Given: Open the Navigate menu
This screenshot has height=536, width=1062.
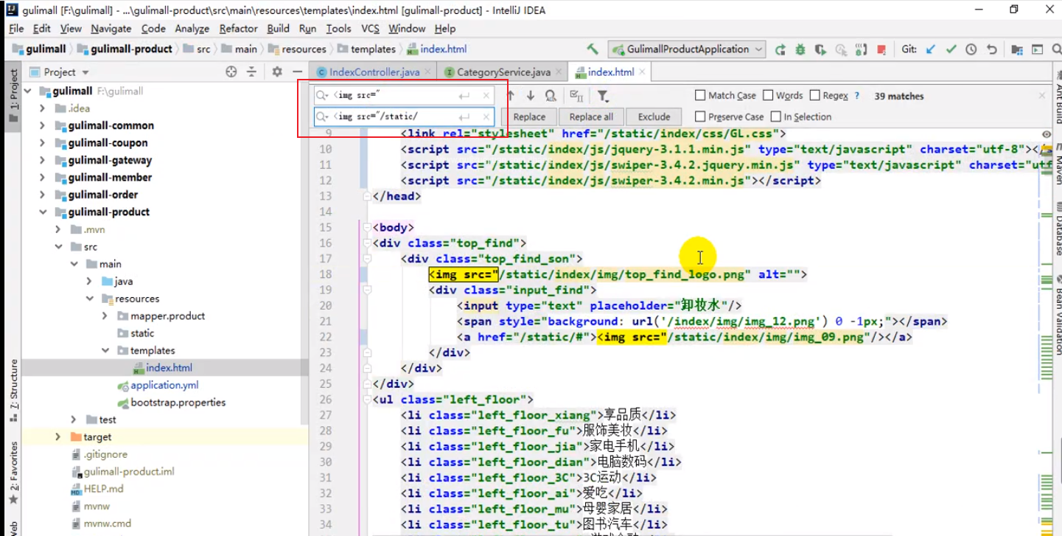Looking at the screenshot, I should click(x=111, y=29).
